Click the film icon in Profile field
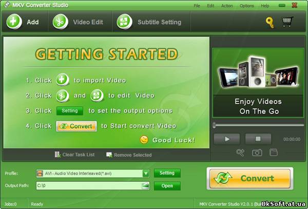 click(x=40, y=174)
